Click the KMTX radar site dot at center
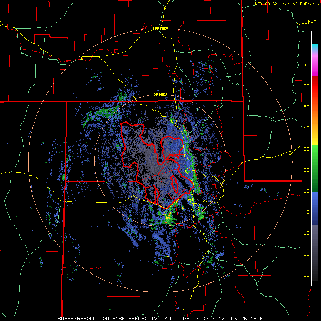The height and width of the screenshot is (321, 321). [160, 160]
